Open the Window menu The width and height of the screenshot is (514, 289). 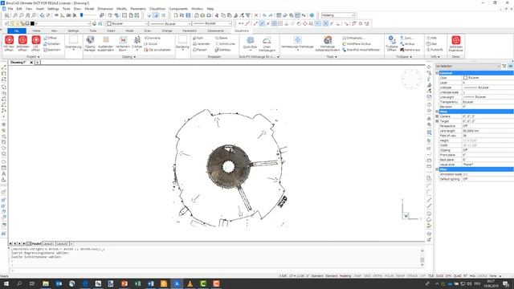[197, 9]
